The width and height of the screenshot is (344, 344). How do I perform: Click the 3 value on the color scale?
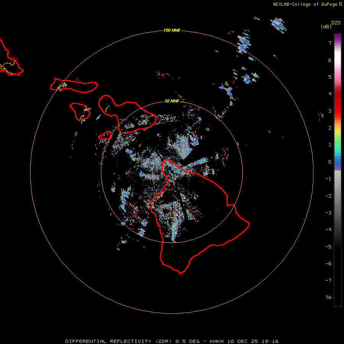[330, 111]
